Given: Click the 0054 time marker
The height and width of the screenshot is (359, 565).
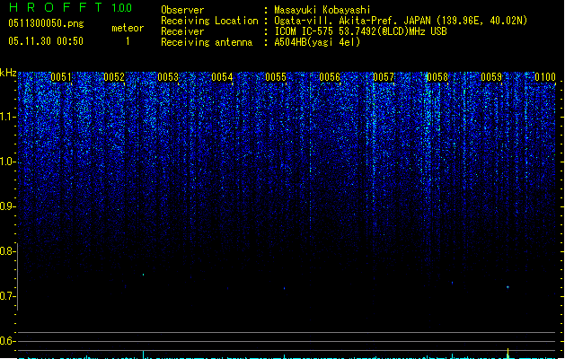Looking at the screenshot, I should click(x=222, y=77).
